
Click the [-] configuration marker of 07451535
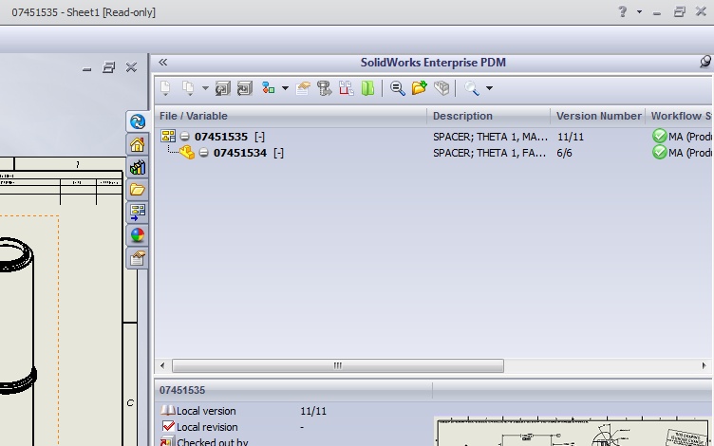point(259,137)
